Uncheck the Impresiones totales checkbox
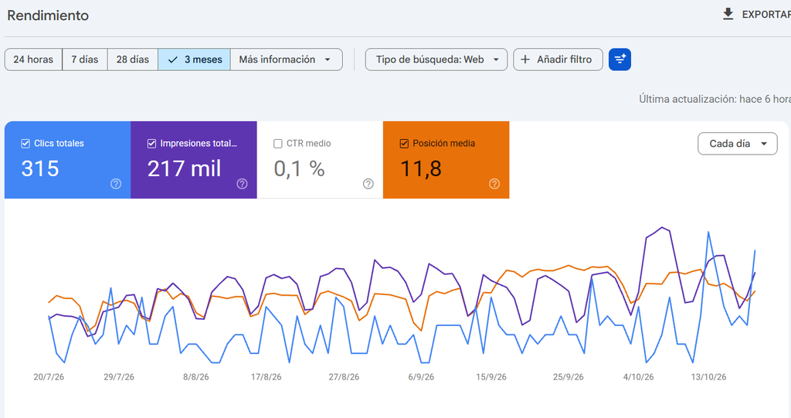791x418 pixels. 151,144
